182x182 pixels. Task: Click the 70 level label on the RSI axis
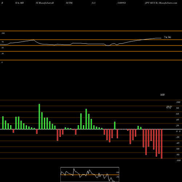pyautogui.click(x=3, y=42)
